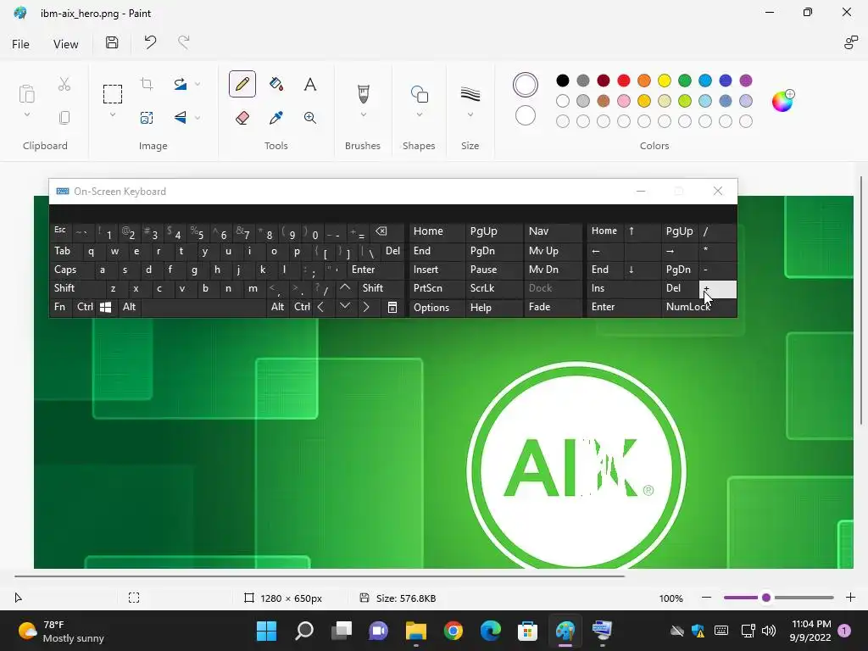868x651 pixels.
Task: Select the Text tool
Action: [310, 84]
